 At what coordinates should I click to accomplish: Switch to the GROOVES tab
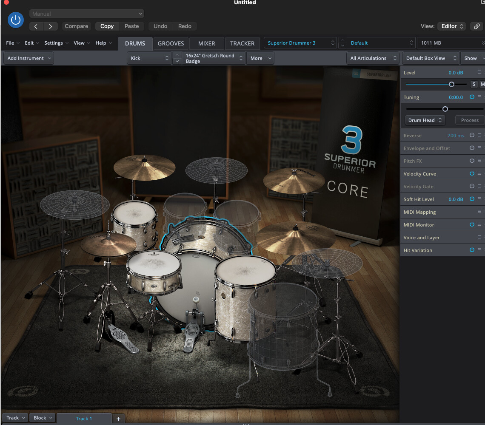171,44
